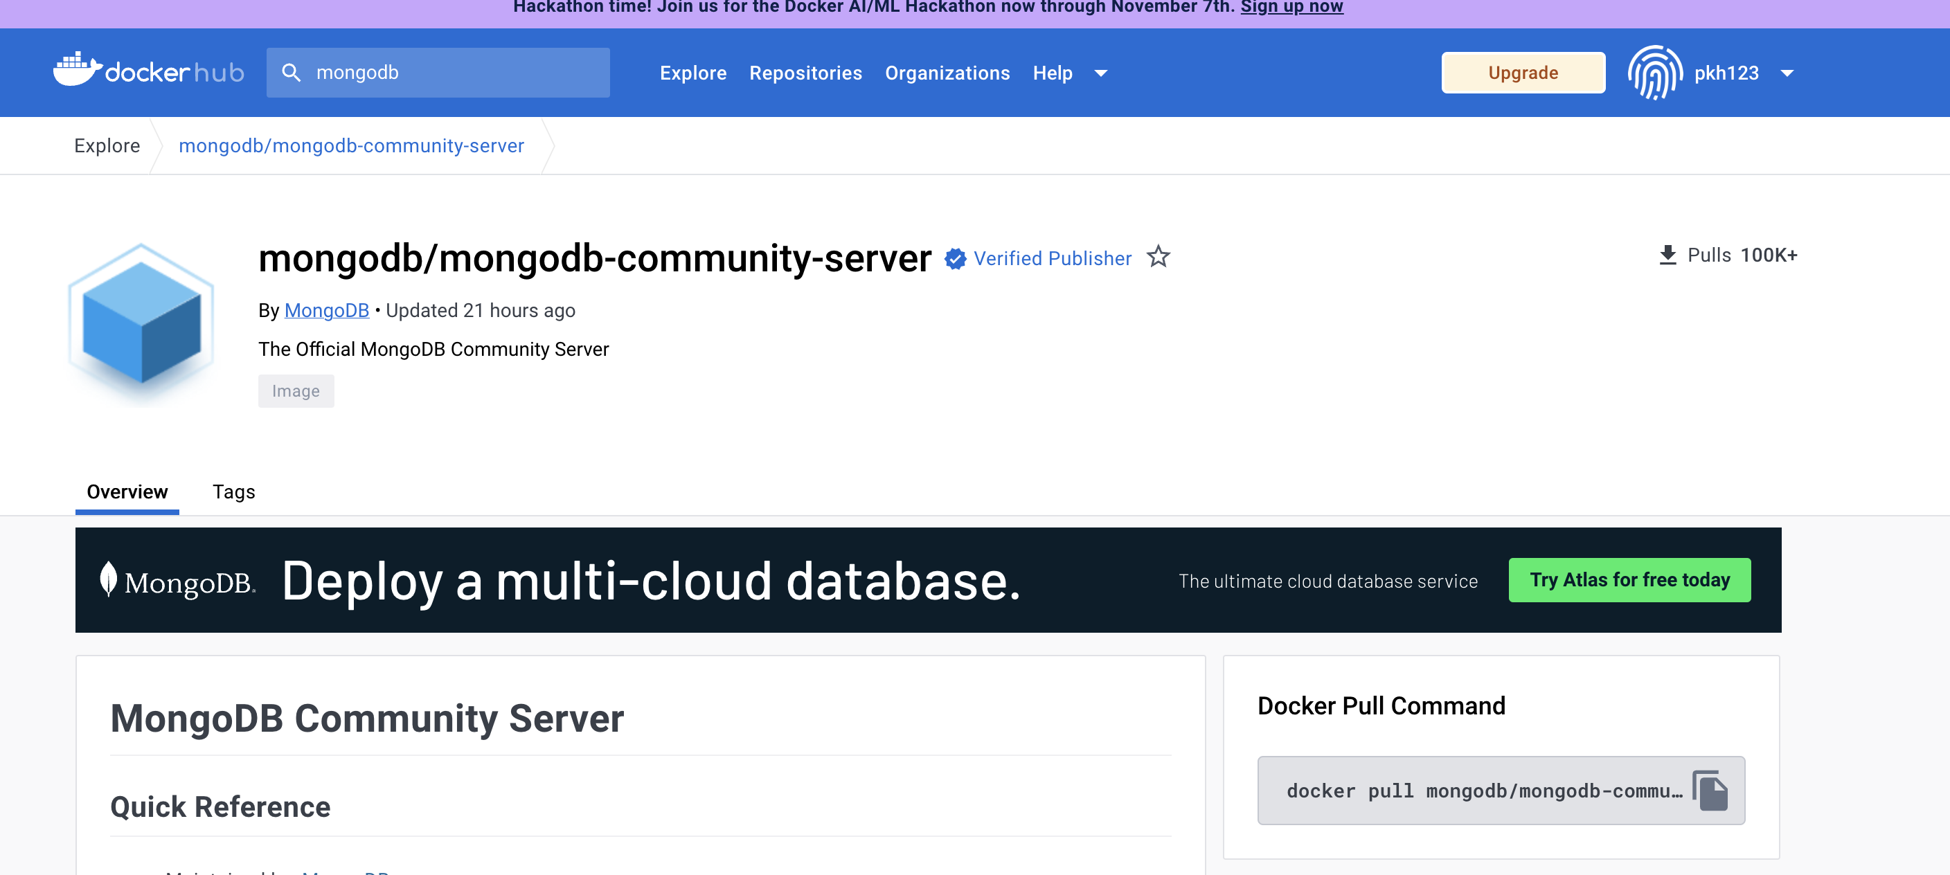Image resolution: width=1950 pixels, height=875 pixels.
Task: Click The Official MongoDB Community Server description
Action: point(433,349)
